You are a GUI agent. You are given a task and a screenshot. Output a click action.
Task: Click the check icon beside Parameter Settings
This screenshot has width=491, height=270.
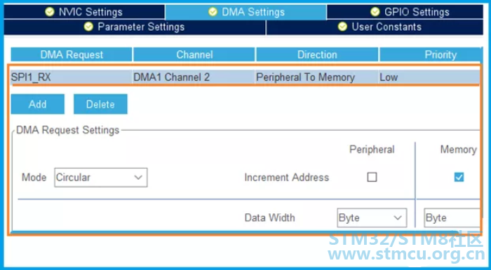point(88,27)
